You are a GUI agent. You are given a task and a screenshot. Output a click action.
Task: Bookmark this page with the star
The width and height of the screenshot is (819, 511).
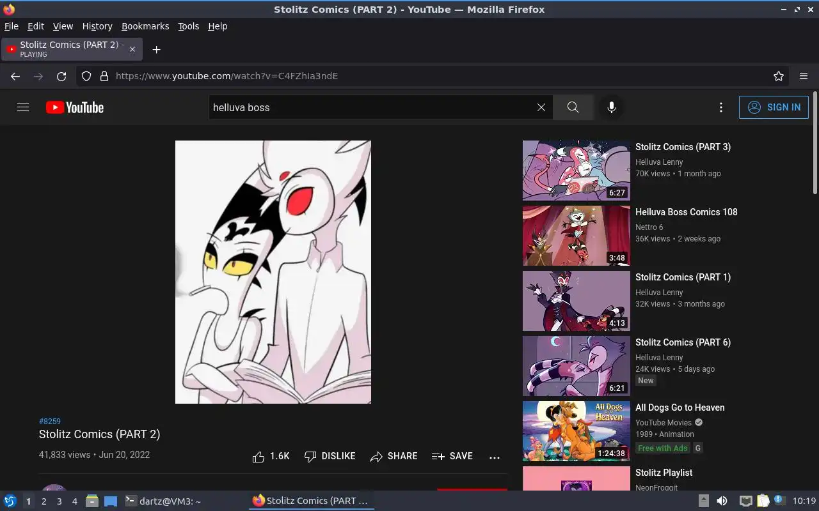779,76
